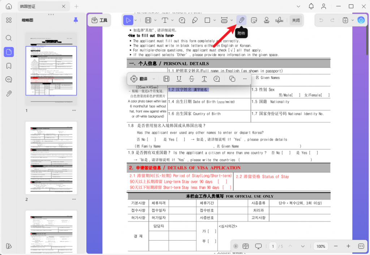Open notifications bell

coord(311,7)
